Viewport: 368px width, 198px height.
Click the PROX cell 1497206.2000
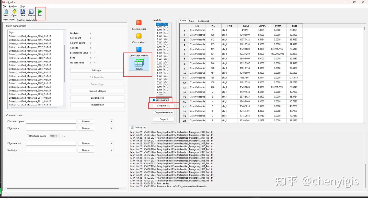point(278,54)
